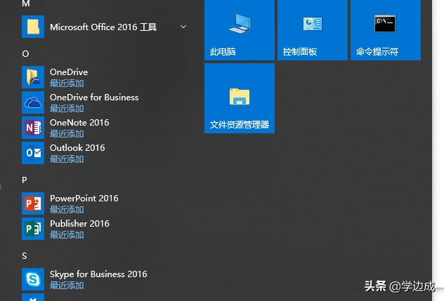Click the OneNote 2016 label
444x301 pixels.
(x=79, y=123)
